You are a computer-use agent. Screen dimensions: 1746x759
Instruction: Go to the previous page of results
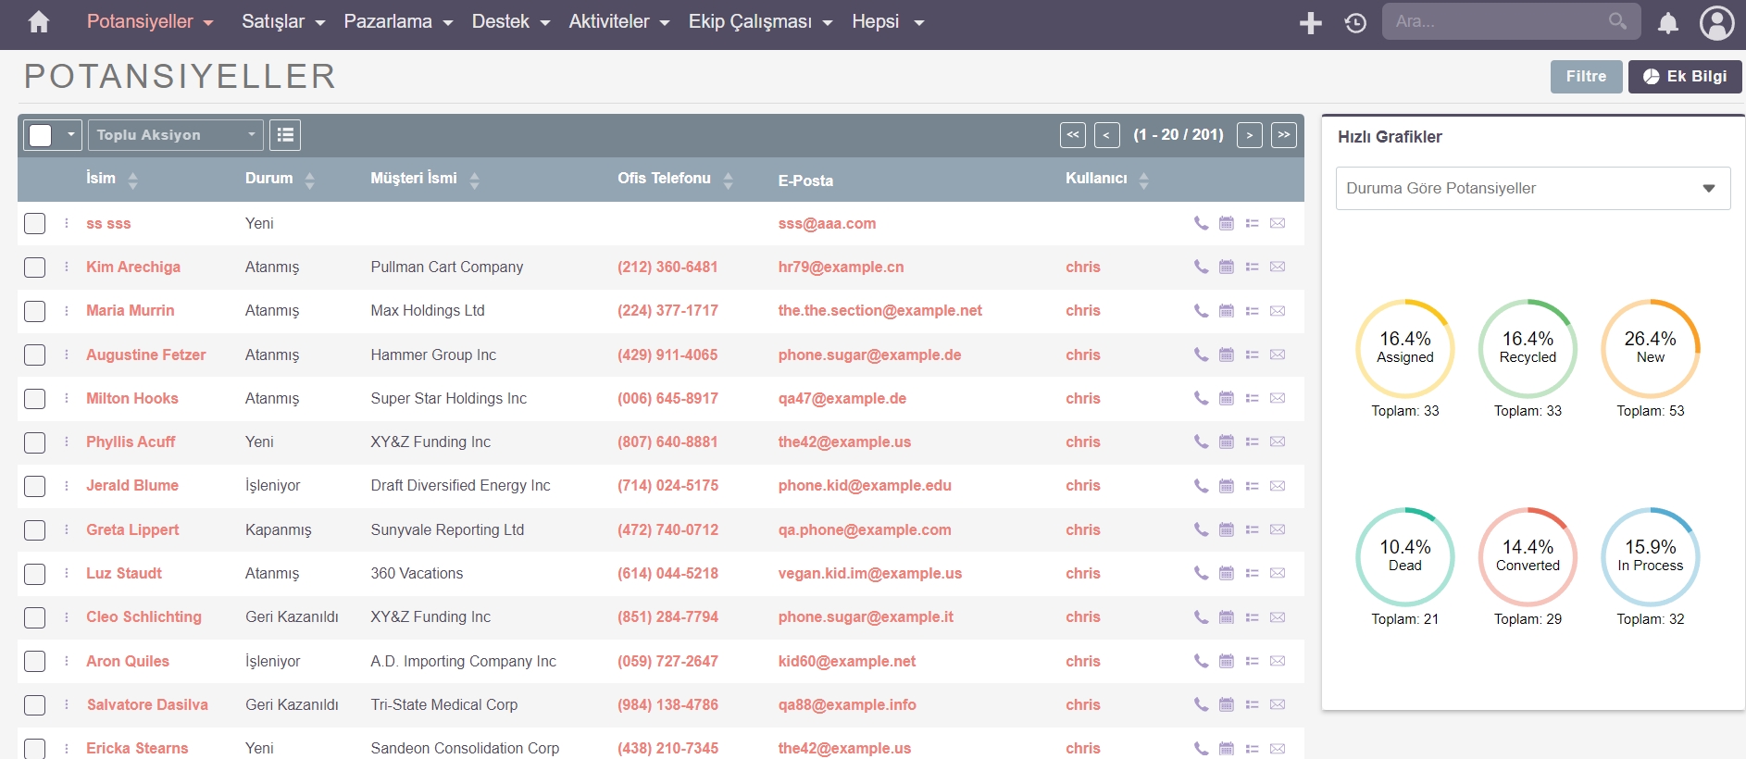pyautogui.click(x=1106, y=135)
